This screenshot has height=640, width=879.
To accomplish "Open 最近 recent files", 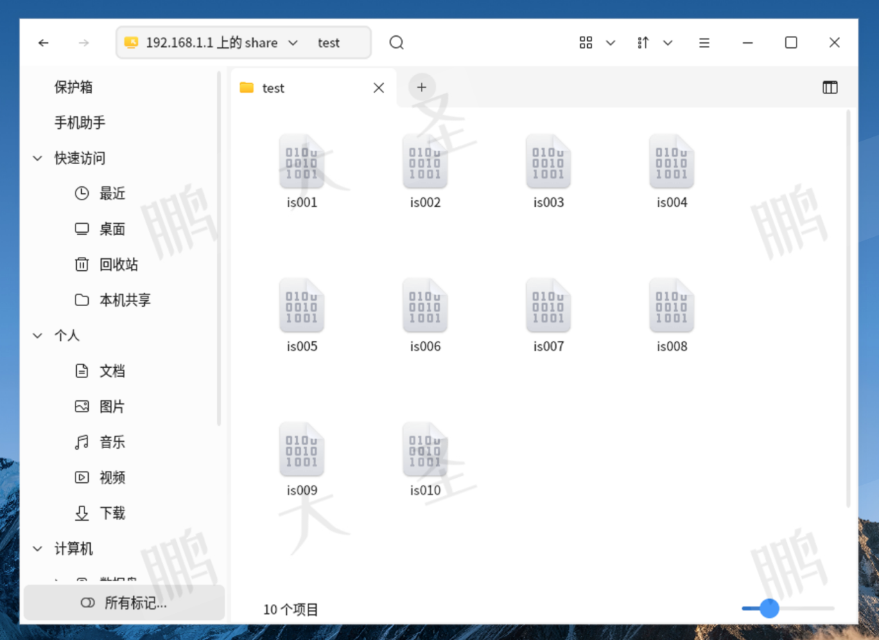I will click(112, 194).
